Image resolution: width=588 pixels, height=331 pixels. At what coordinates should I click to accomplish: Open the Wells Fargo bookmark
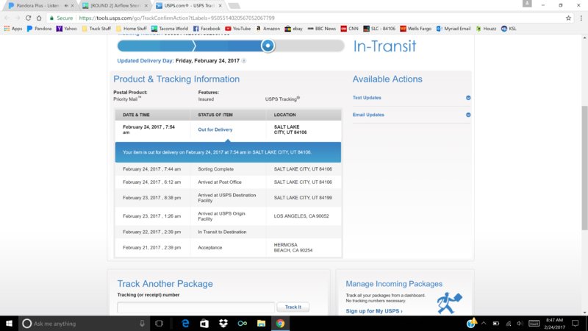[415, 29]
